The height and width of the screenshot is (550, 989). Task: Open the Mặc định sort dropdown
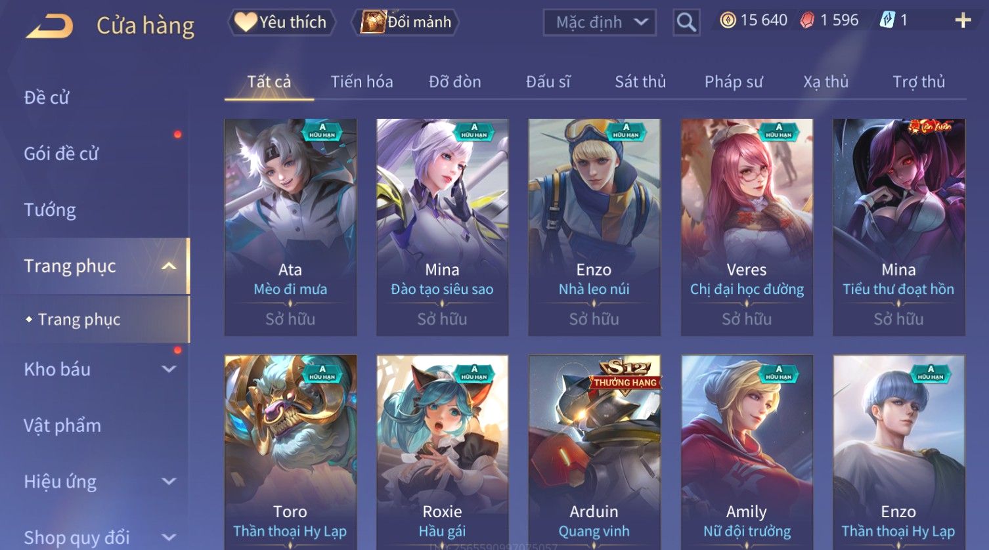[x=599, y=22]
